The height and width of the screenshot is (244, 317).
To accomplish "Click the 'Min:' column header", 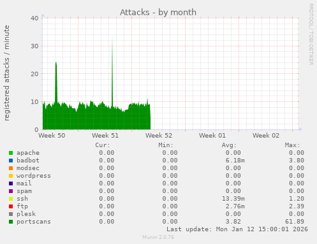I will (166, 145).
